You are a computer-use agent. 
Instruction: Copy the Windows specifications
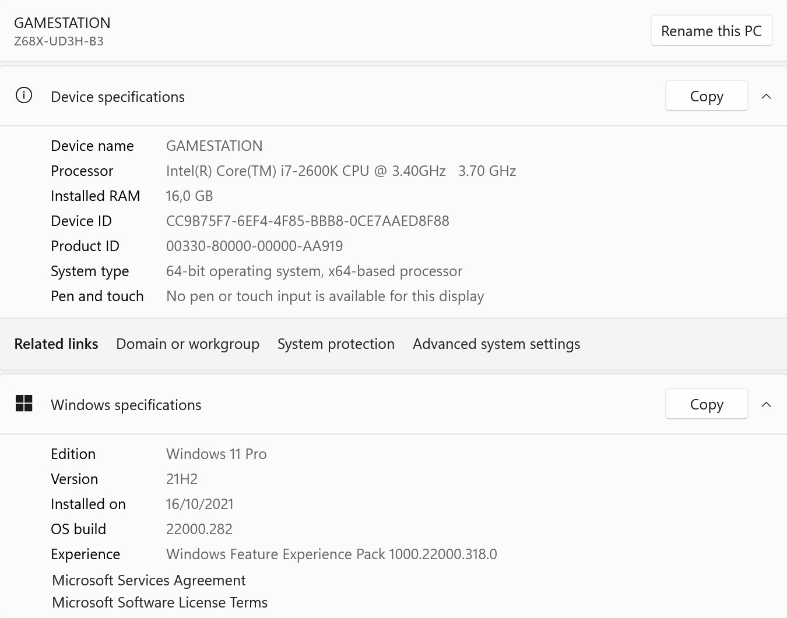[x=707, y=404]
